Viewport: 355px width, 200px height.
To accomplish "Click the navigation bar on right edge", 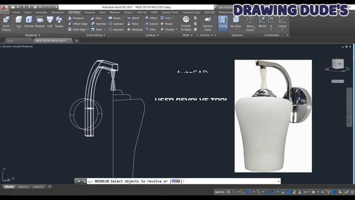I will [349, 107].
